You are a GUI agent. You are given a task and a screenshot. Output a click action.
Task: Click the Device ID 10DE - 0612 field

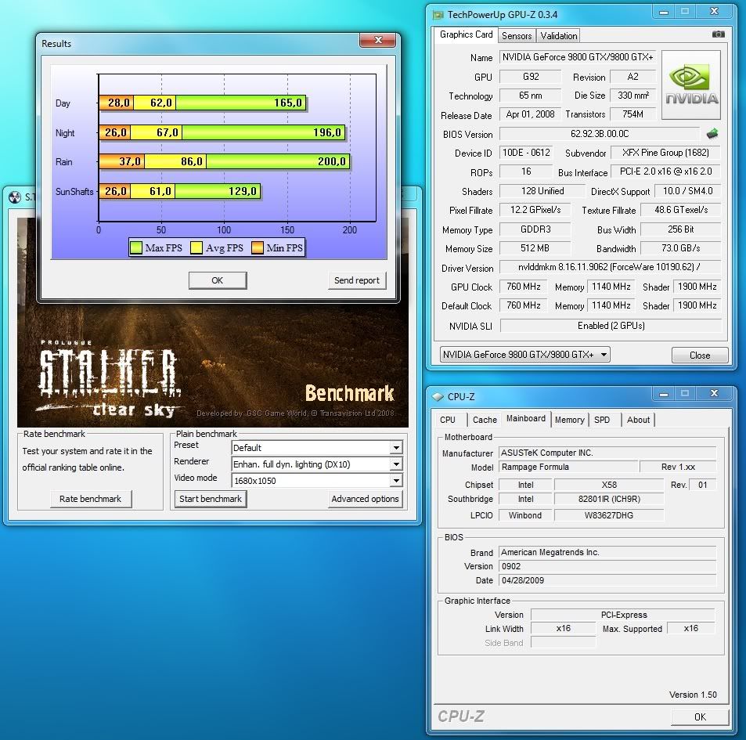click(526, 153)
